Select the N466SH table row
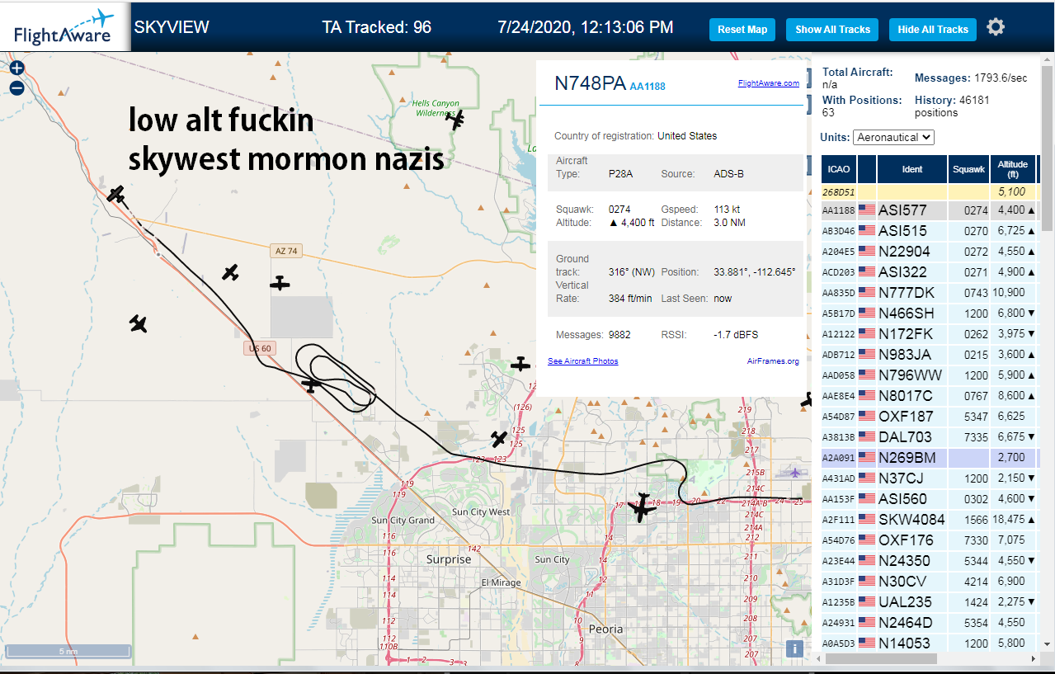Image resolution: width=1055 pixels, height=674 pixels. pyautogui.click(x=930, y=313)
